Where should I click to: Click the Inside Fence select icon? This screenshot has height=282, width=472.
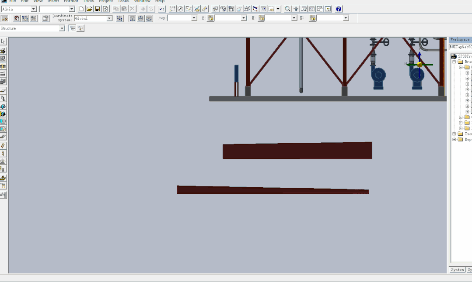[73, 28]
